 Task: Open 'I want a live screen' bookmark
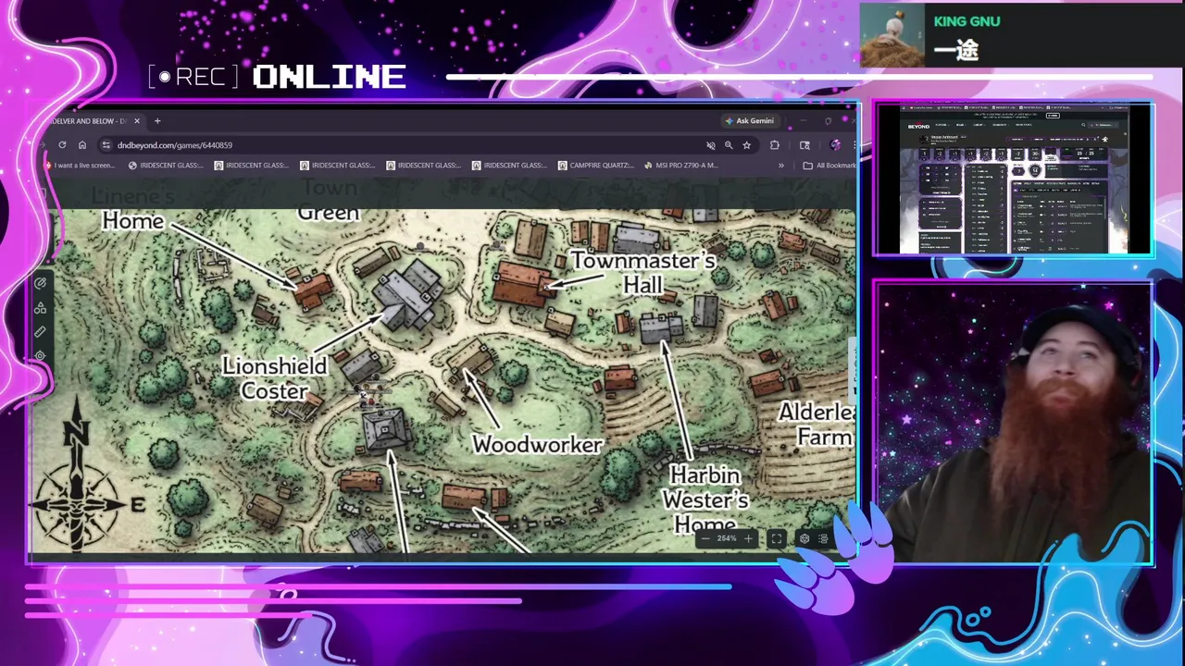pos(81,166)
